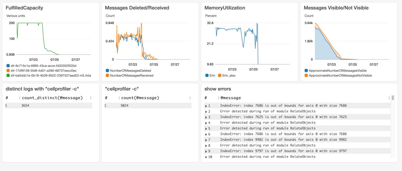Click the drag handle left of count_distinct(@message) header
The height and width of the screenshot is (171, 402).
pyautogui.click(x=19, y=98)
